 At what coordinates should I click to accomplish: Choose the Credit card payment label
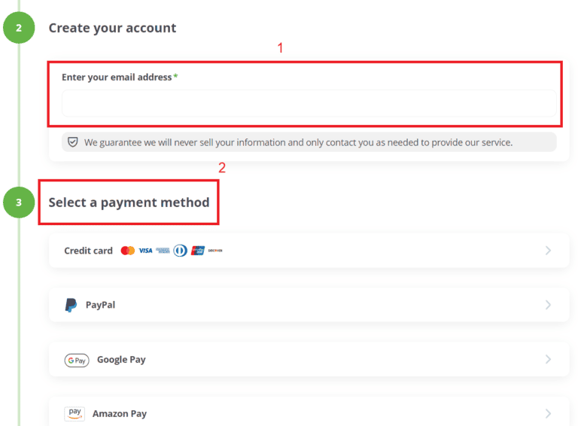(88, 251)
